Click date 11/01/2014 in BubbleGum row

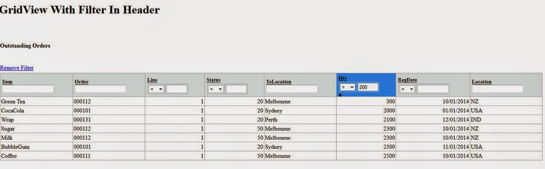(x=455, y=147)
